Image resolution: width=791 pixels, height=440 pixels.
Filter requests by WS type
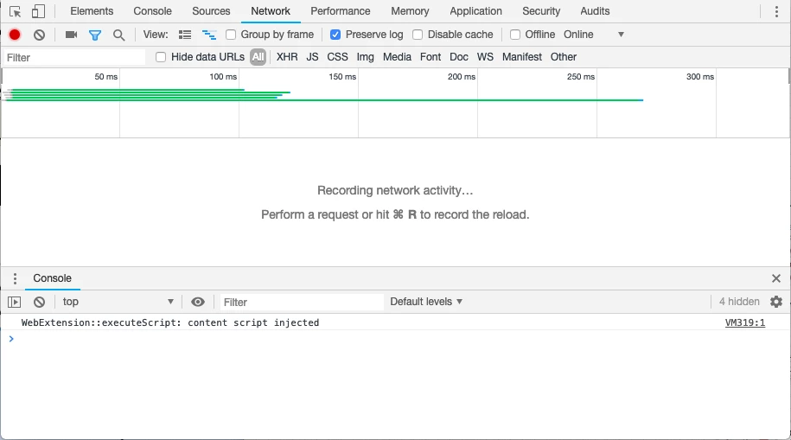click(485, 57)
